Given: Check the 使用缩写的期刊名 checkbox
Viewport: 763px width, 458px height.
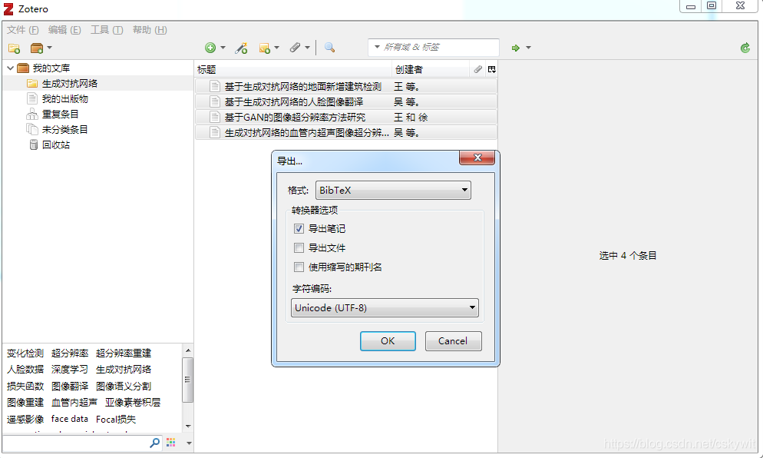Looking at the screenshot, I should (x=299, y=267).
